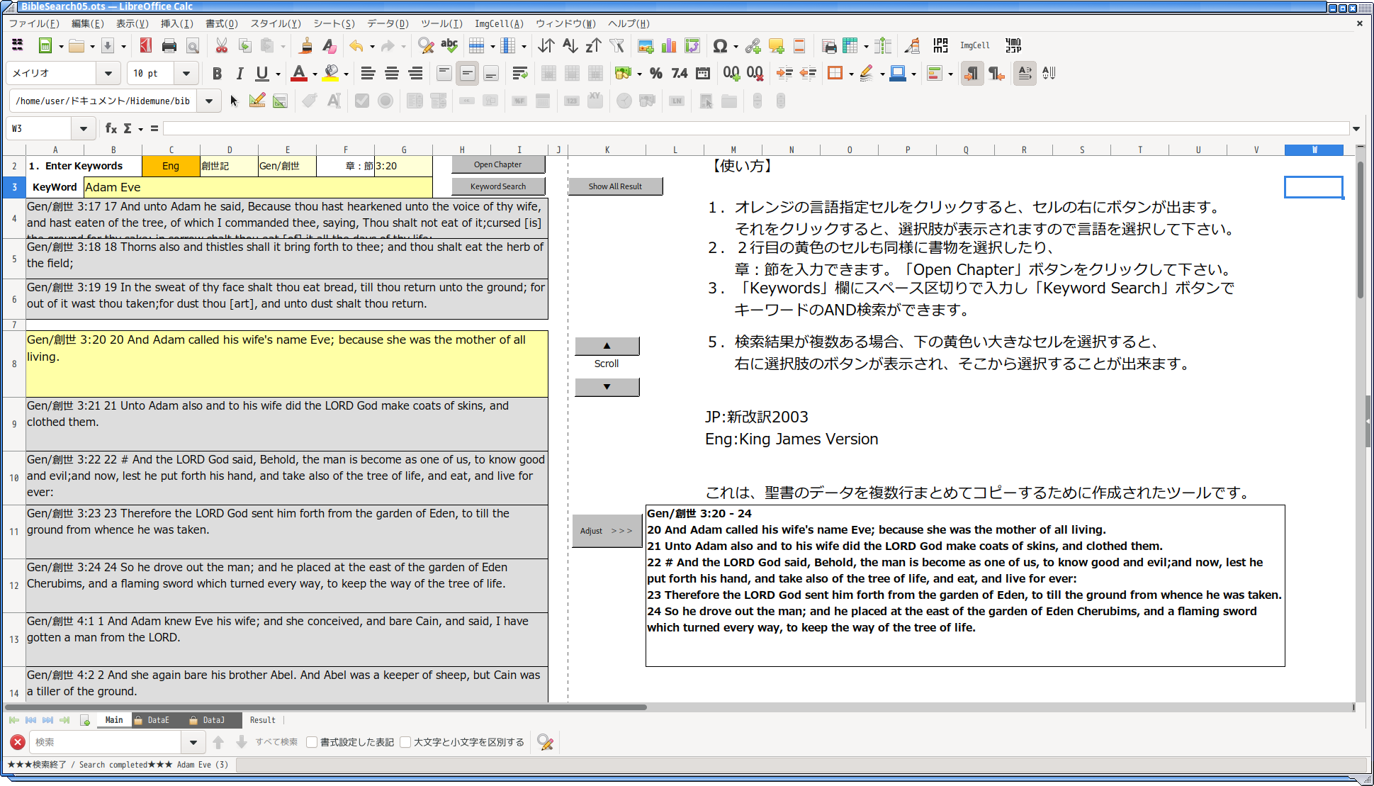Open the Function Wizard fx
This screenshot has height=786, width=1374.
coord(111,128)
